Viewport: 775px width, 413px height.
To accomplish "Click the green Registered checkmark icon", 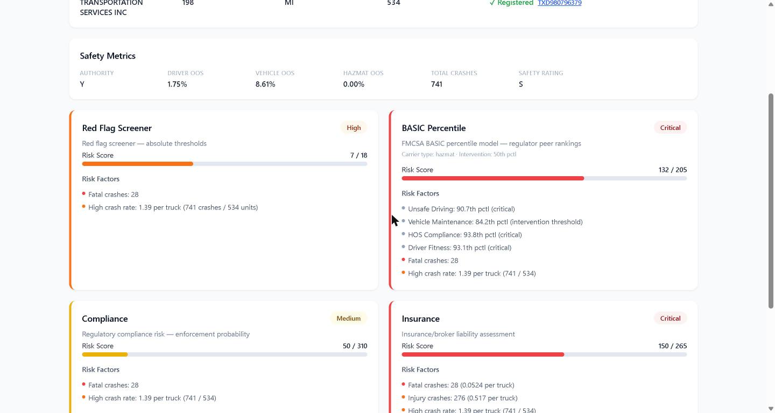I will tap(492, 3).
